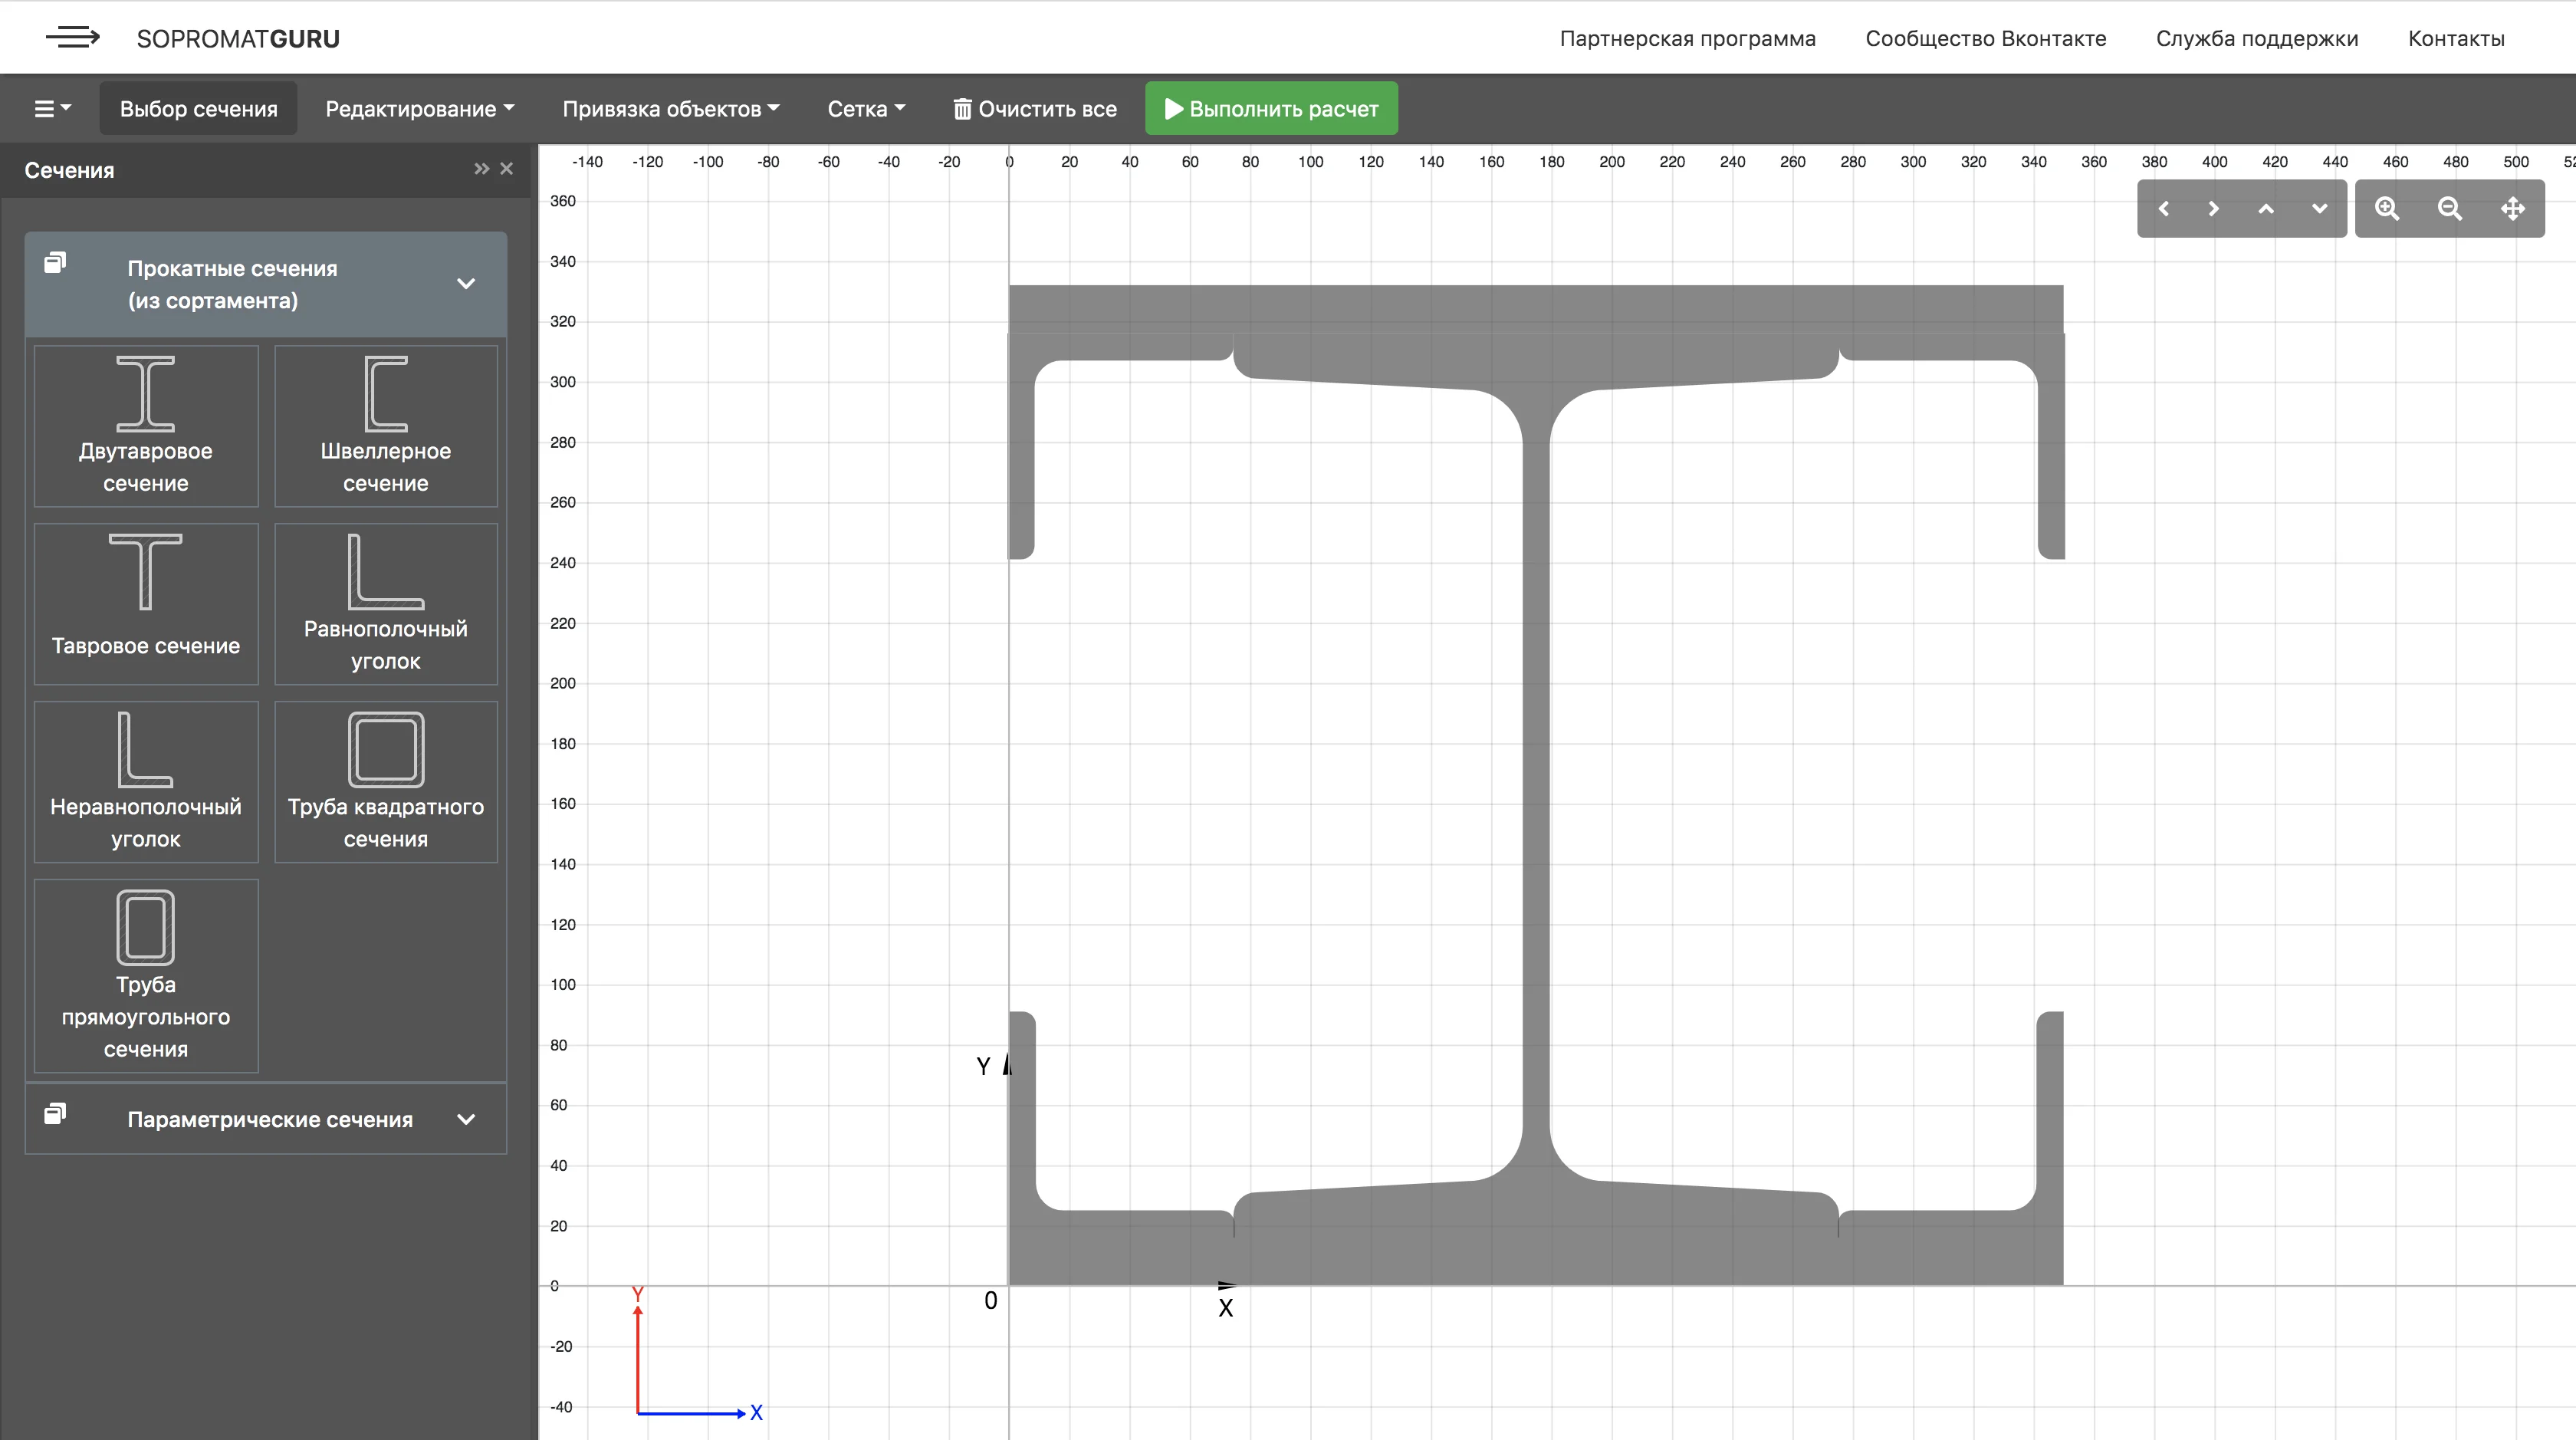
Task: Activate the move/pan crosshair tool
Action: (2513, 209)
